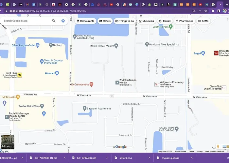Screen dimensions: 229x163
Task: Select Alexa House Assisted Living pin
Action: [x=75, y=37]
